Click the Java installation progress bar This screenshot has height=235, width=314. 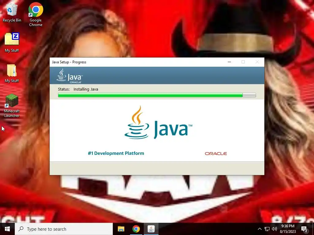[157, 95]
